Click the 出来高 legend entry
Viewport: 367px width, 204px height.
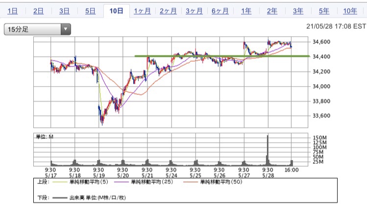98,198
